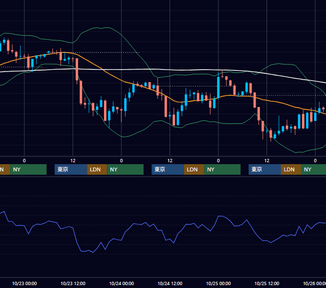326x288 pixels.
Task: Select the tall blue candle at 10/25 00:00
Action: pos(218,87)
